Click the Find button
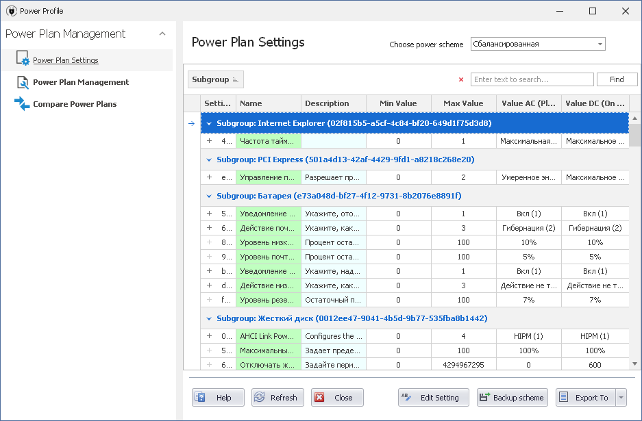The width and height of the screenshot is (642, 421). tap(617, 79)
